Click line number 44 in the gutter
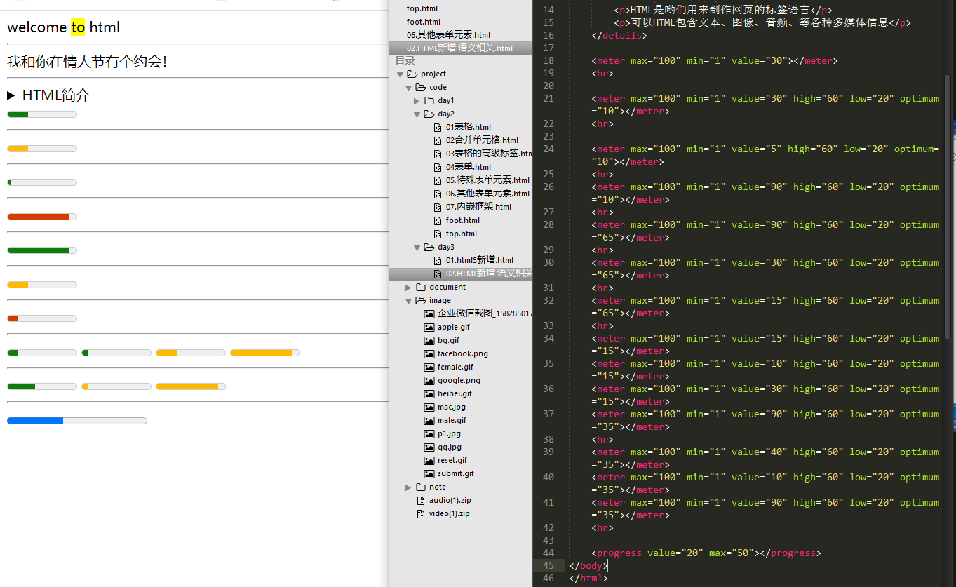Viewport: 956px width, 587px height. (x=548, y=553)
